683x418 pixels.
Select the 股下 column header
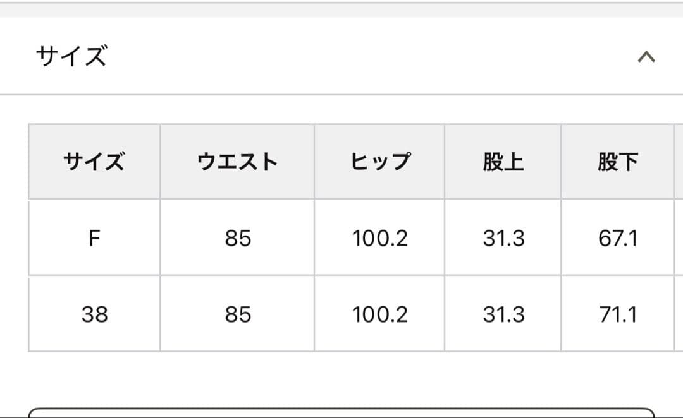[x=617, y=161]
